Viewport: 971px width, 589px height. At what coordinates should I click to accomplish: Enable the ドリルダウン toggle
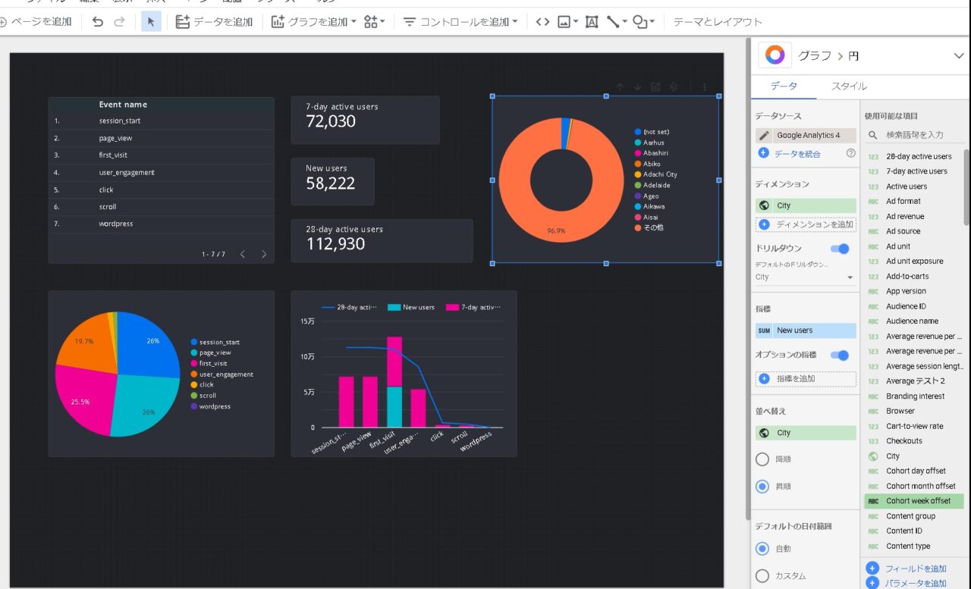(840, 248)
